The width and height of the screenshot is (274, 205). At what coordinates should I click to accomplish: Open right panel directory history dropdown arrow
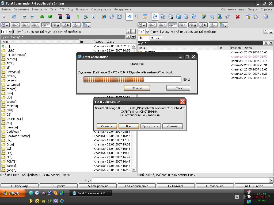(271, 43)
